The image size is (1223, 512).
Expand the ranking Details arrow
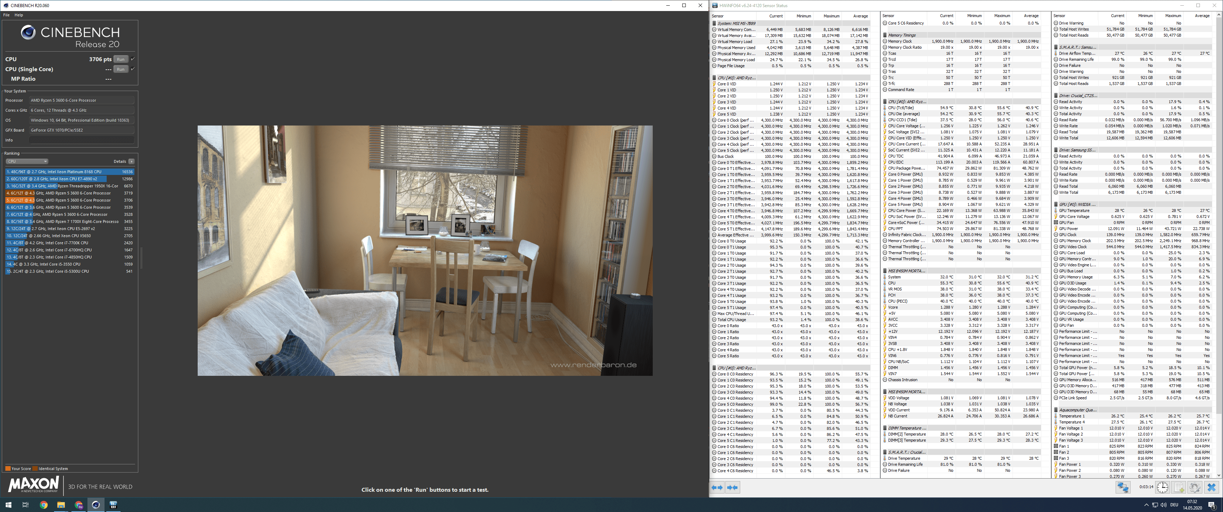tap(132, 161)
